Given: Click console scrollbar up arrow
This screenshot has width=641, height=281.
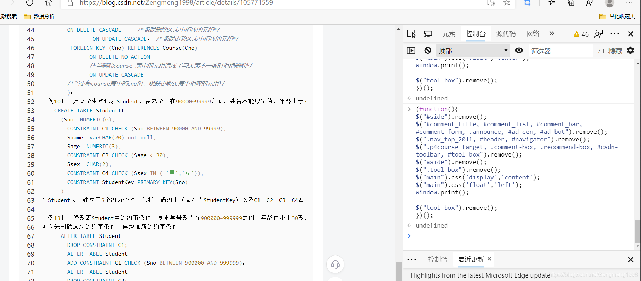Looking at the screenshot, I should pyautogui.click(x=638, y=63).
